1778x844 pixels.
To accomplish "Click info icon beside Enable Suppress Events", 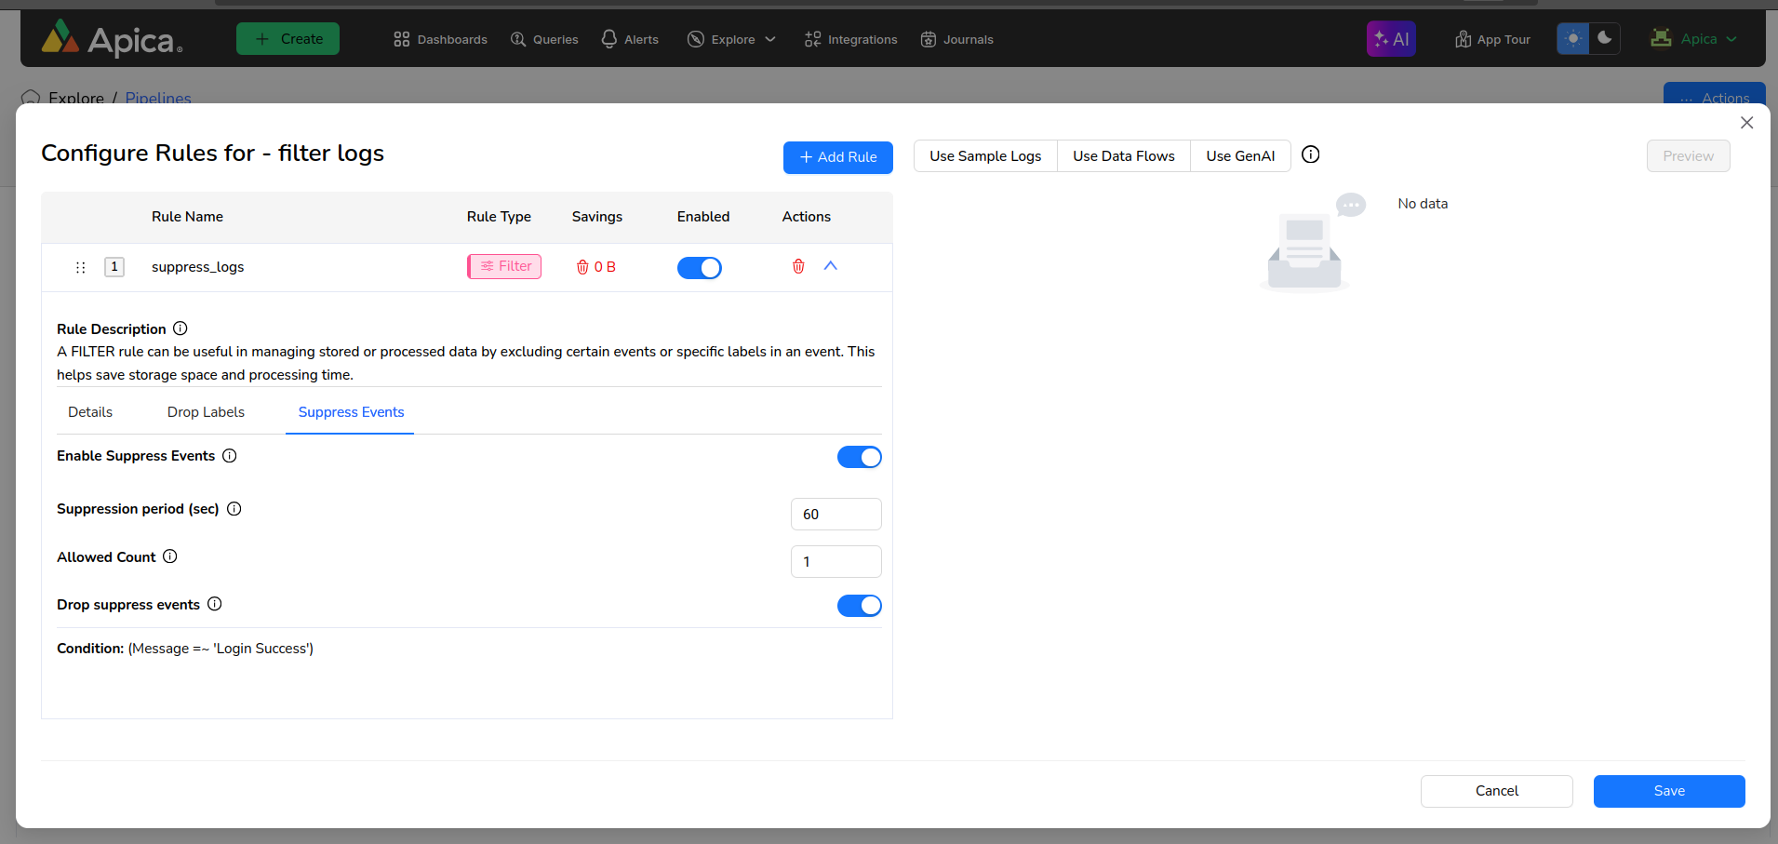I will (230, 456).
